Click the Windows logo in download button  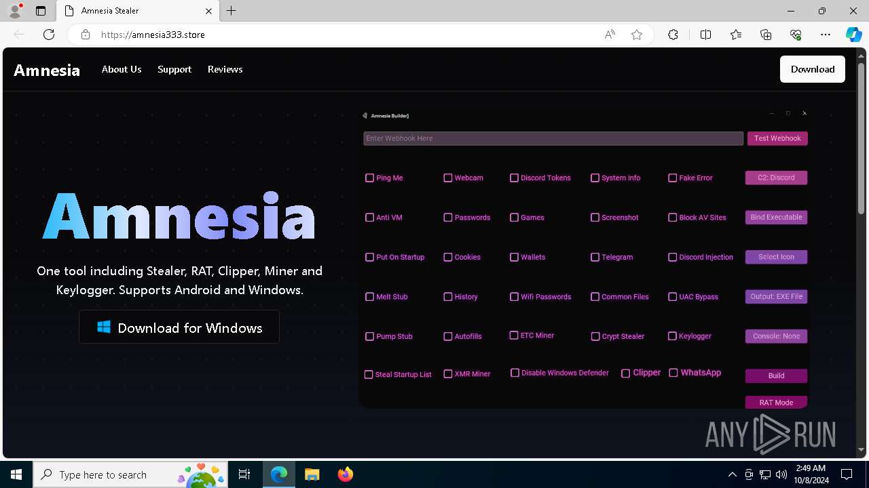tap(104, 327)
